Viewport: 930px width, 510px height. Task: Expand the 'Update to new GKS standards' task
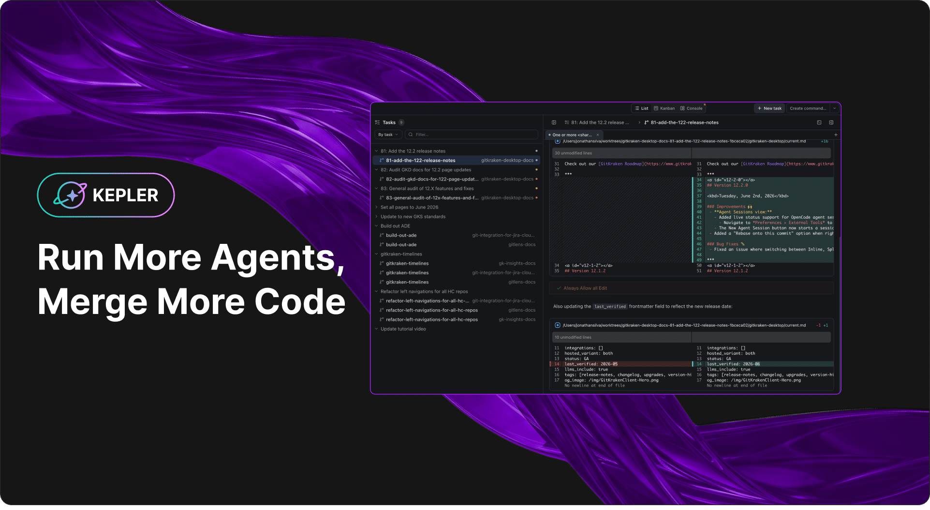[x=377, y=217]
